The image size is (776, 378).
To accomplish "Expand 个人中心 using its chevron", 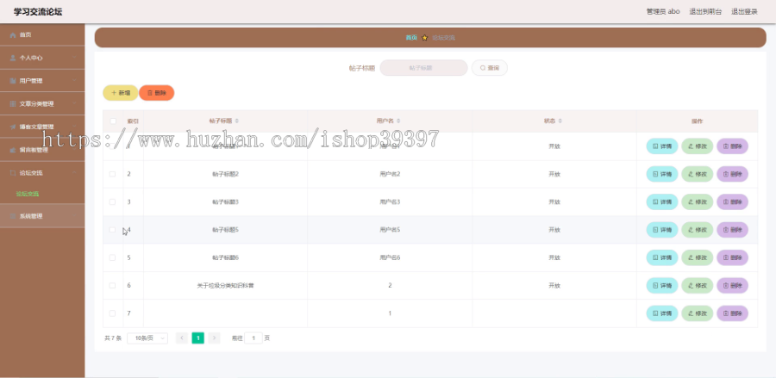I will (x=74, y=58).
